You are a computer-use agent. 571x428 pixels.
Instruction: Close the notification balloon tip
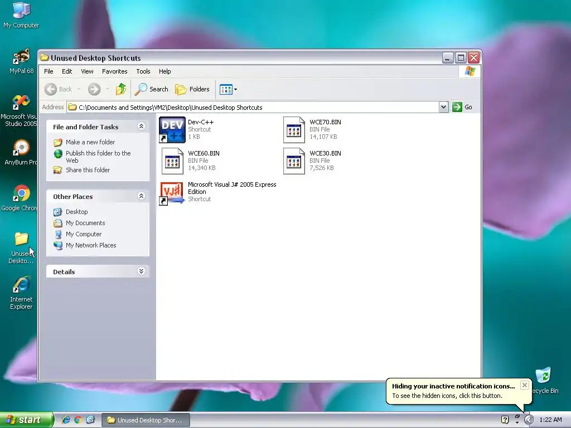524,385
